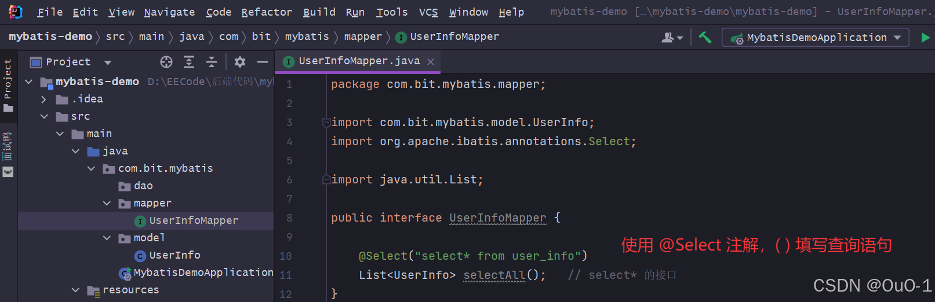Open Project panel settings gear
935x302 pixels.
click(240, 62)
